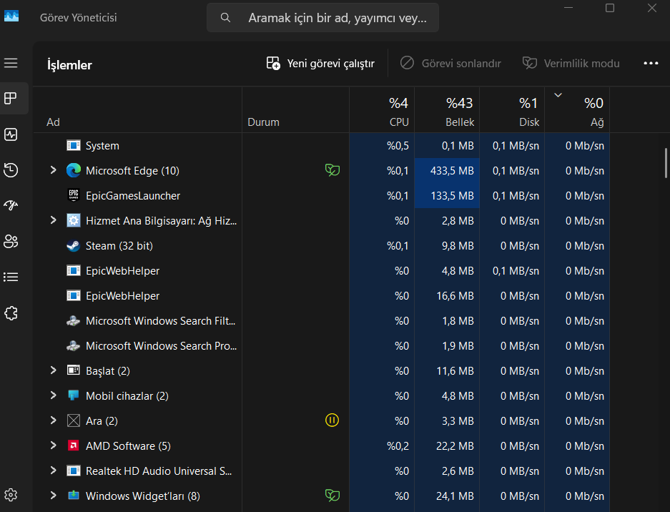Image resolution: width=670 pixels, height=512 pixels.
Task: Click the Task Manager app icon
Action: point(11,16)
